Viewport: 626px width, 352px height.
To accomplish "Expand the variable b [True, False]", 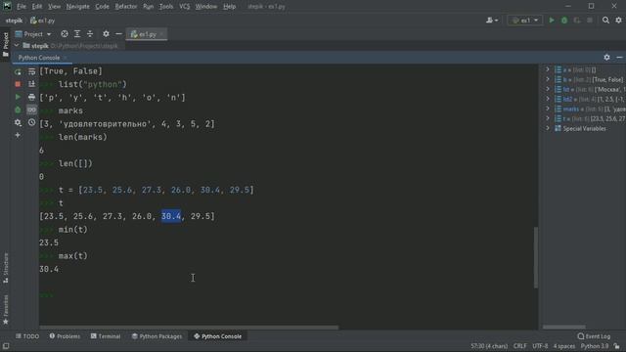I will coord(548,79).
